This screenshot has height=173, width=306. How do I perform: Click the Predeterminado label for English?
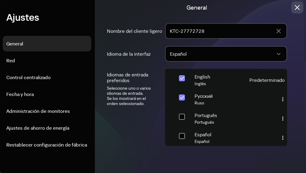(267, 80)
